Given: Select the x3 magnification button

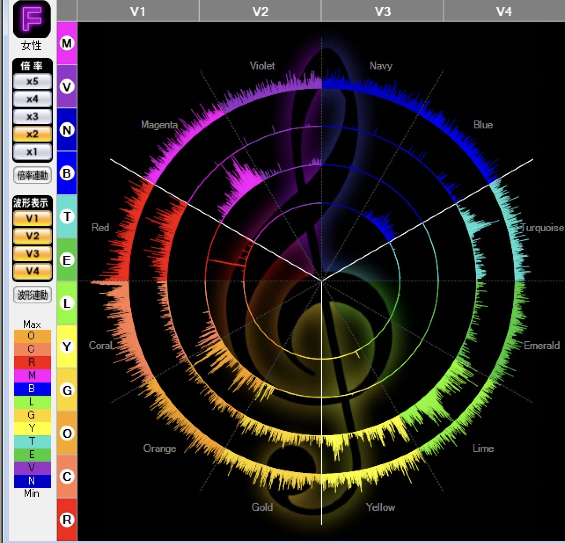Looking at the screenshot, I should pos(32,117).
